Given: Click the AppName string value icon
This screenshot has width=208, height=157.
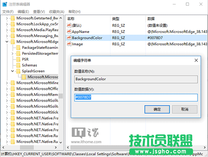Looking at the screenshot, I should click(69, 32).
